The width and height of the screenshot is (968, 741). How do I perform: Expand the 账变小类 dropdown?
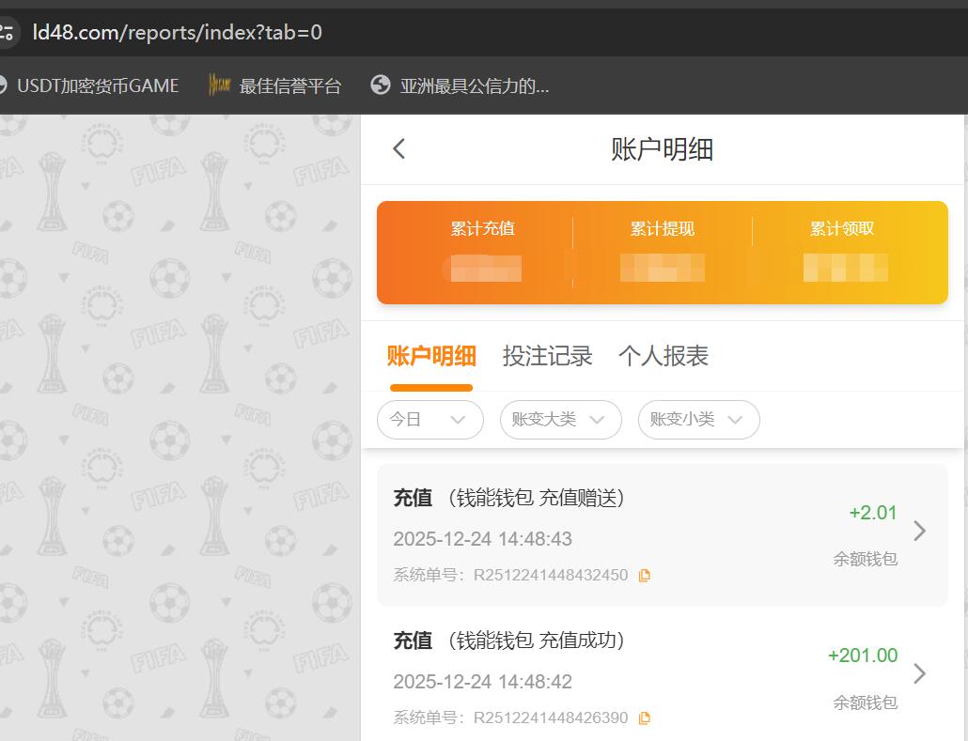(x=698, y=420)
